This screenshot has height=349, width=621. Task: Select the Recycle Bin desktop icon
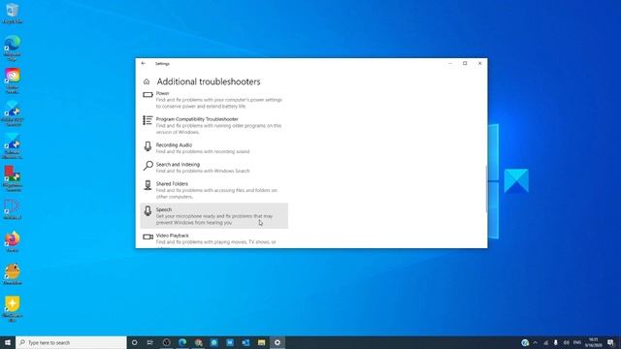(13, 13)
